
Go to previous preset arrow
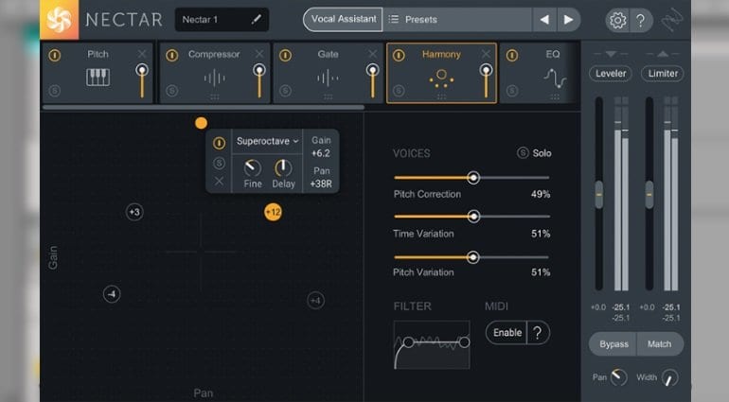tap(544, 20)
